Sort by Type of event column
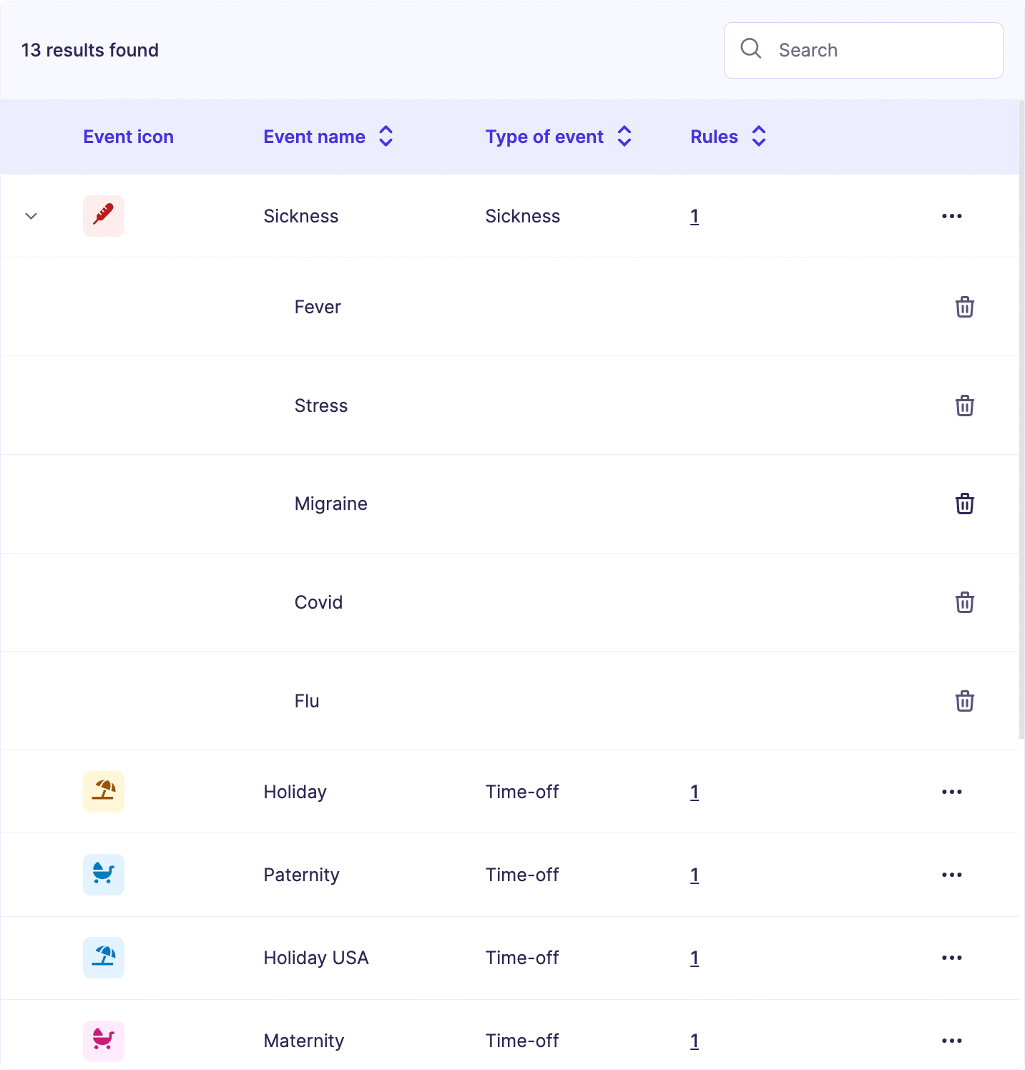 click(624, 137)
